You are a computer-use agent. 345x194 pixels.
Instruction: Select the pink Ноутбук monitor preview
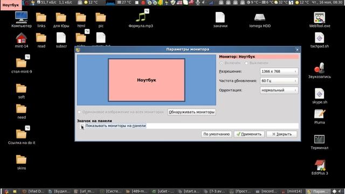[x=146, y=80]
